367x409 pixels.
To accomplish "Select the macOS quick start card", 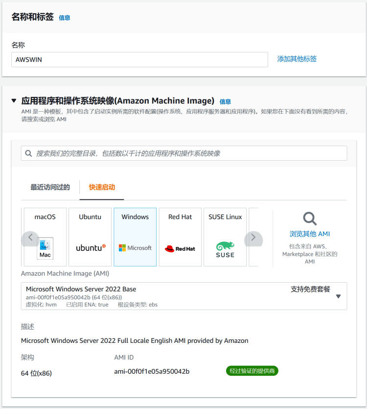I will click(x=45, y=237).
